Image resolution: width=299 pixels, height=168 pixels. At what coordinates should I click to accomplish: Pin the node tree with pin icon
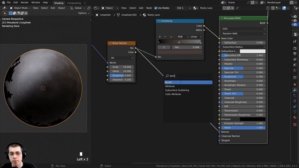point(237,8)
